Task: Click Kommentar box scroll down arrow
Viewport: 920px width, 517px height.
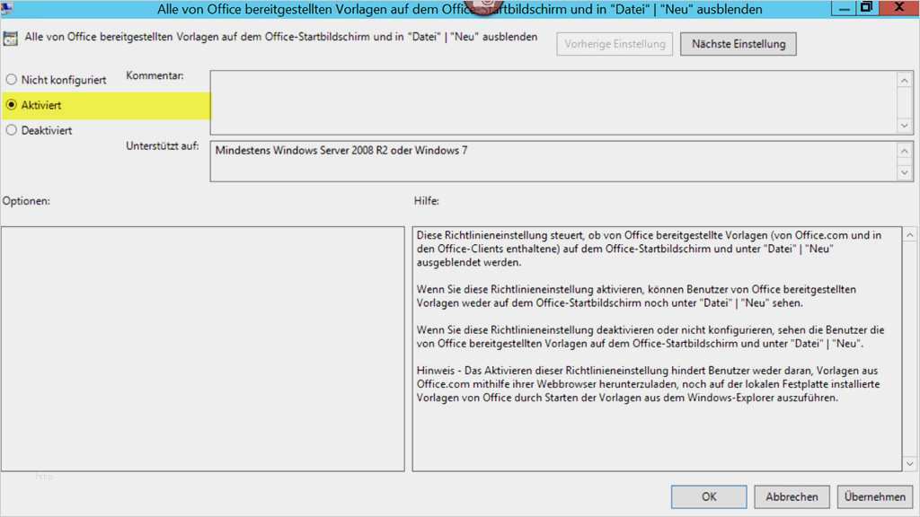Action: pos(904,126)
